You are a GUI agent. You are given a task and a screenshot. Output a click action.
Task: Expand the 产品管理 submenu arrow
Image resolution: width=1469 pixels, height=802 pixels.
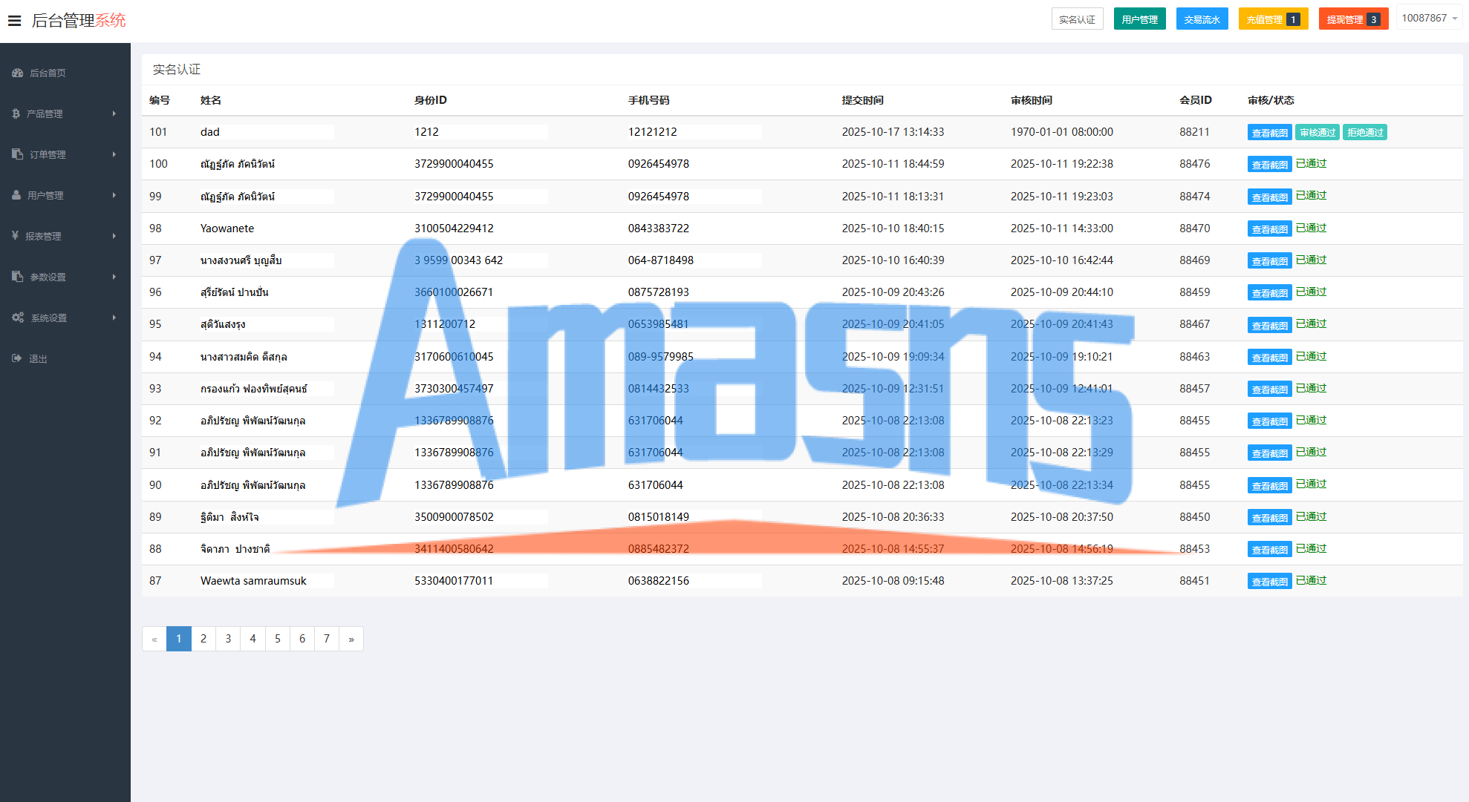[114, 114]
